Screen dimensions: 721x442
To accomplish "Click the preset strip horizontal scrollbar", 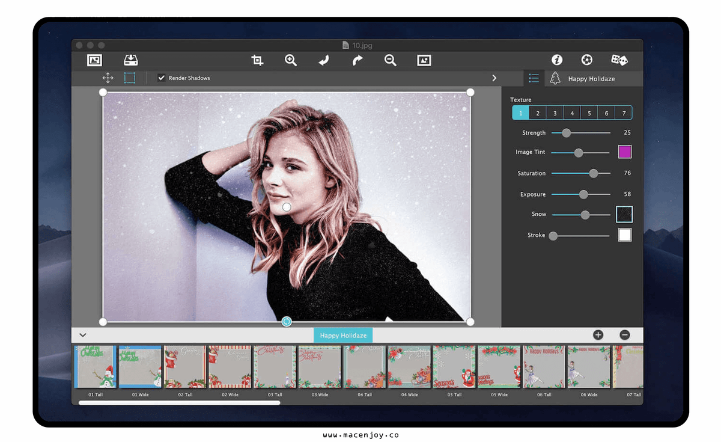I will [x=179, y=402].
